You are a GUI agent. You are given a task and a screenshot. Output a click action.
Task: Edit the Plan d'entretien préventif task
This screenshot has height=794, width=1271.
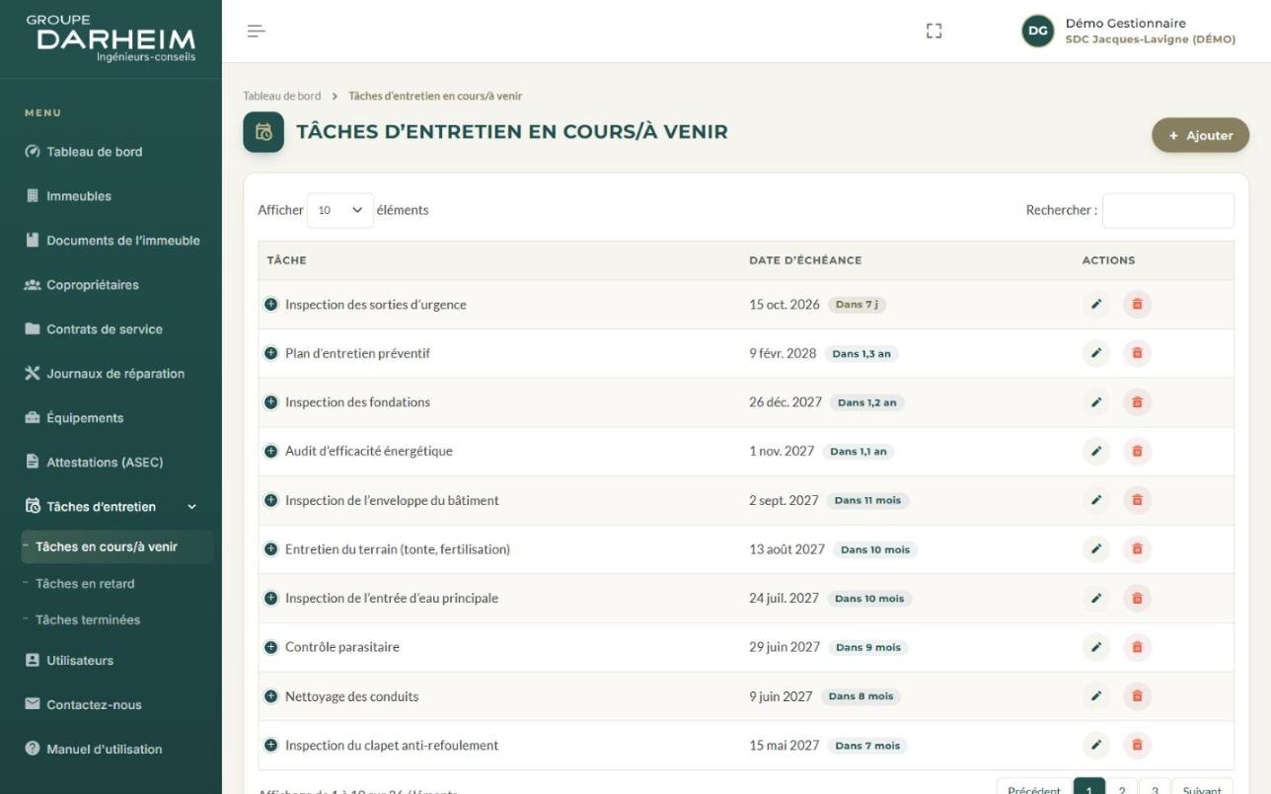click(x=1096, y=353)
